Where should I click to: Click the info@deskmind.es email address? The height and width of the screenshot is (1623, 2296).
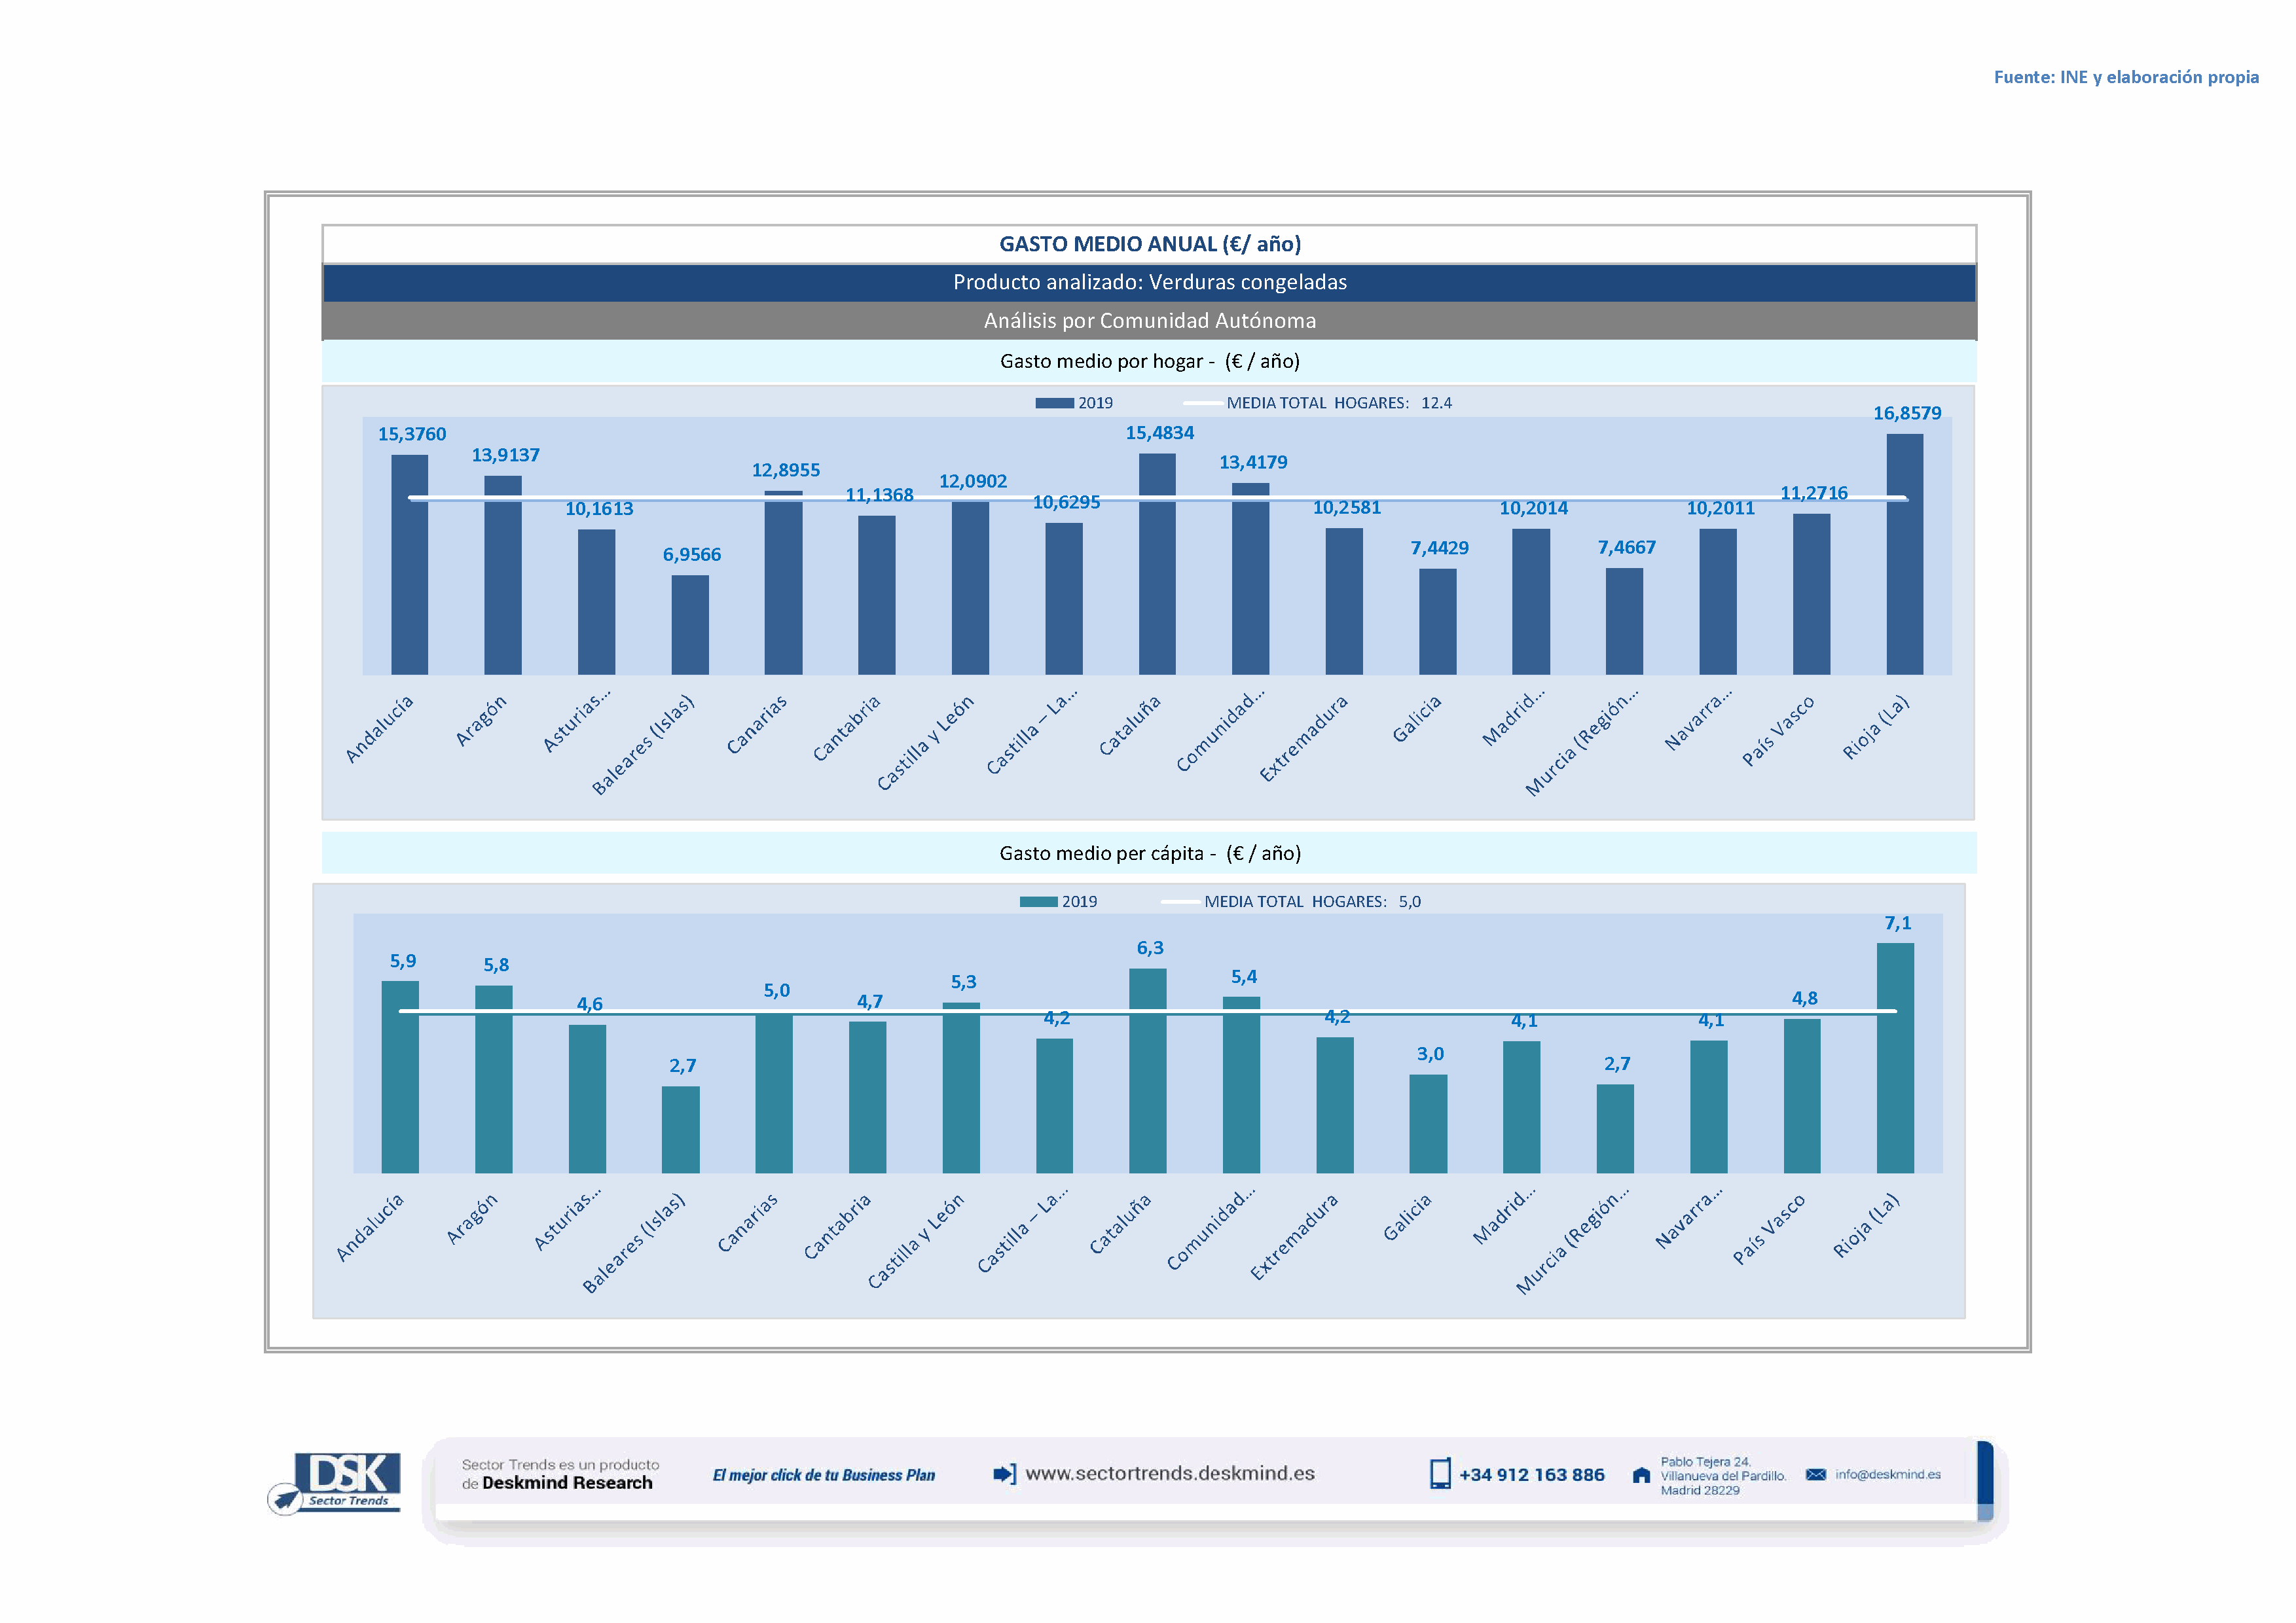[x=1887, y=1474]
